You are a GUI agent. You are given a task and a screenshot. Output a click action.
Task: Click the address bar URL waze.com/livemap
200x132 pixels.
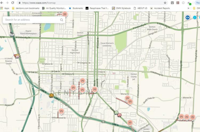click(x=39, y=3)
